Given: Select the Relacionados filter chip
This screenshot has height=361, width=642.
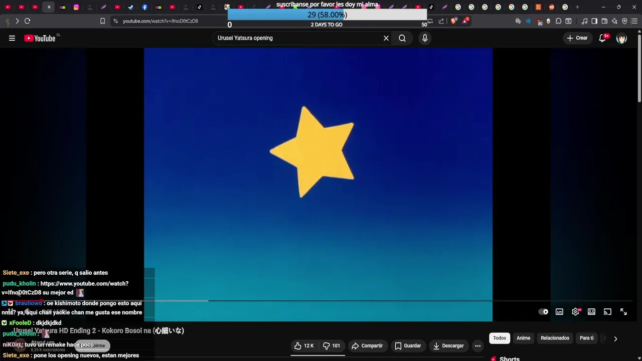Looking at the screenshot, I should (555, 338).
